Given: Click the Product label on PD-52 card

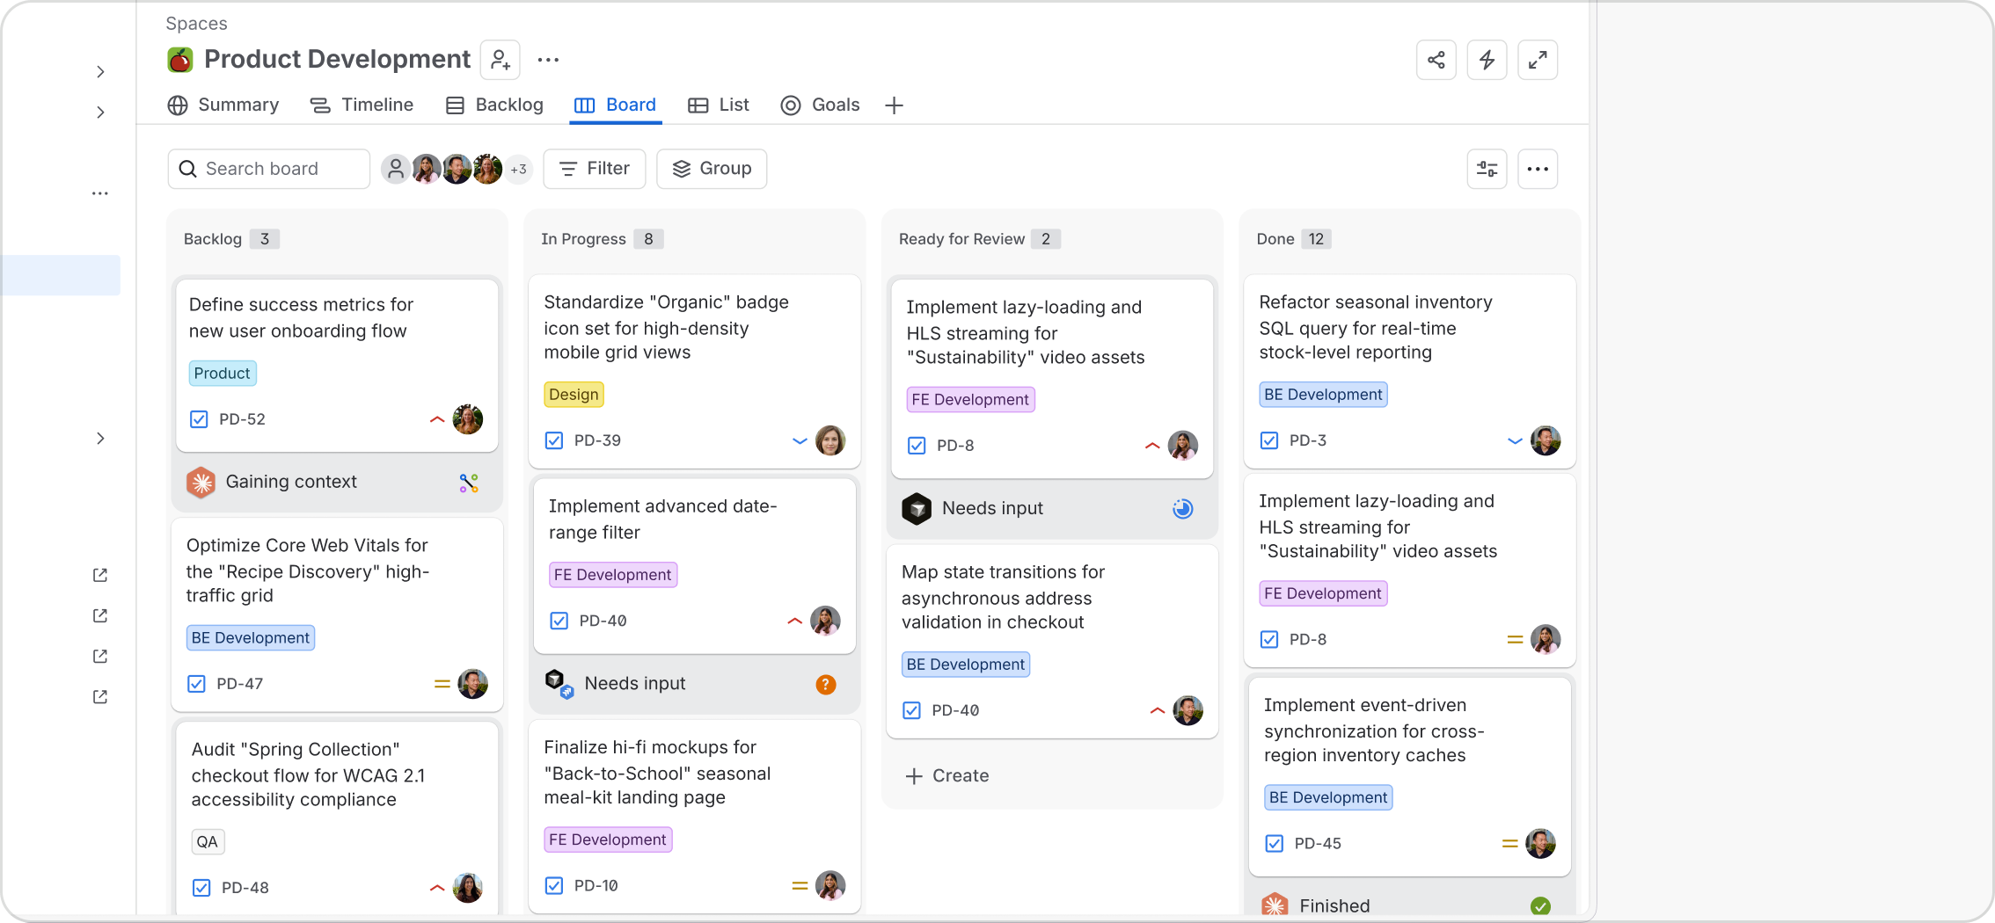Looking at the screenshot, I should pyautogui.click(x=222, y=374).
